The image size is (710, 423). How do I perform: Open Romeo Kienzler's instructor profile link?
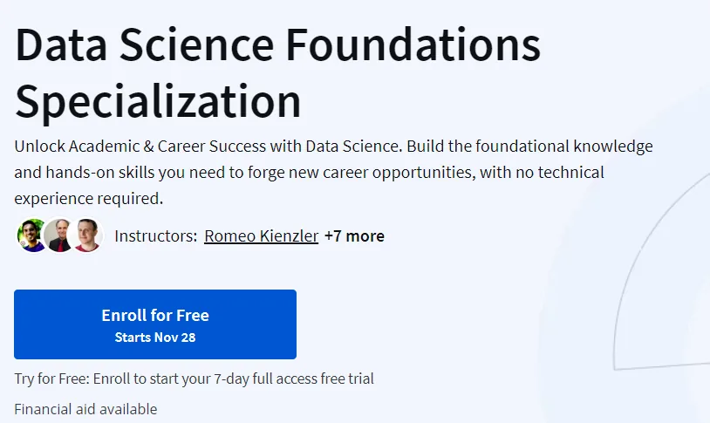pos(262,236)
